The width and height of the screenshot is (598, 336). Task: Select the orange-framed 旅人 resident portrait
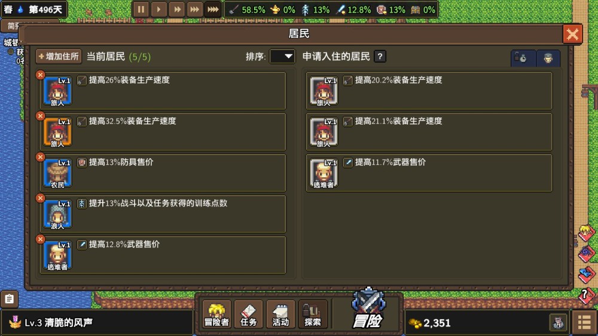pyautogui.click(x=57, y=132)
